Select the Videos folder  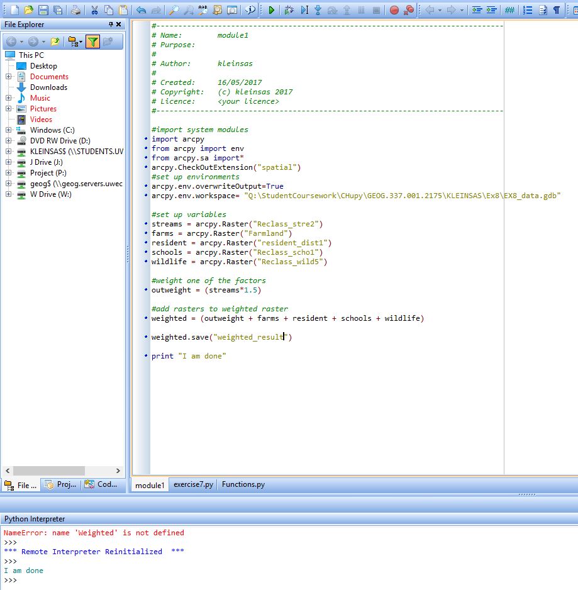click(x=41, y=120)
